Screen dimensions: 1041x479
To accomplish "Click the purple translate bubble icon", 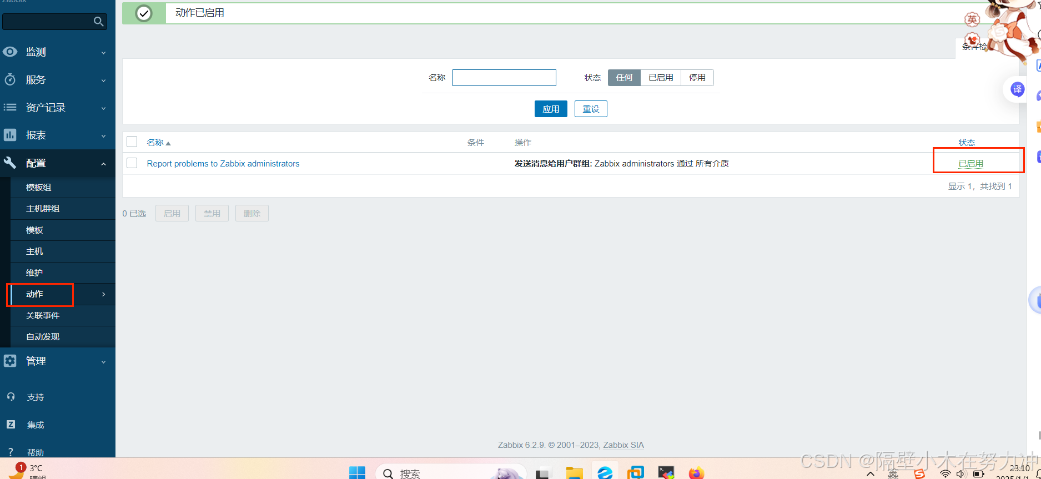I will tap(1017, 89).
